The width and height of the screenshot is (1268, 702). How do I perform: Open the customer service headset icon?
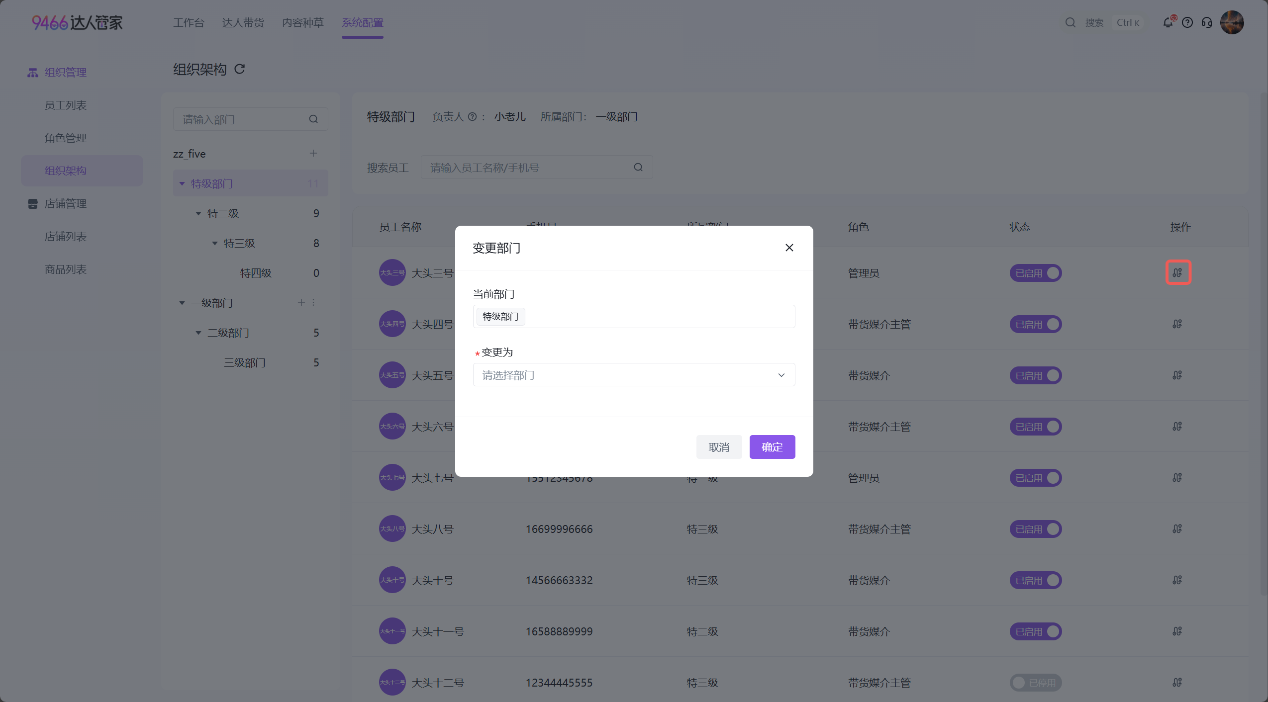pyautogui.click(x=1207, y=22)
